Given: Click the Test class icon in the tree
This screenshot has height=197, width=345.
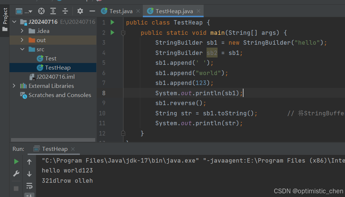Looking at the screenshot, I should click(40, 59).
